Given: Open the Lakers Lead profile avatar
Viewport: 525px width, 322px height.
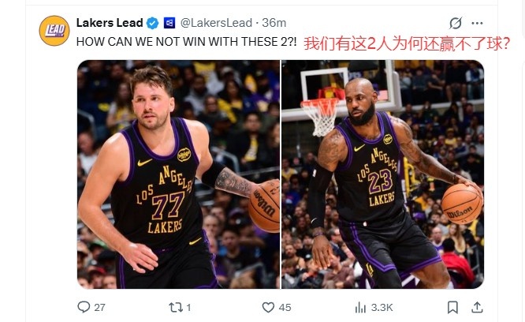Looking at the screenshot, I should pos(54,31).
